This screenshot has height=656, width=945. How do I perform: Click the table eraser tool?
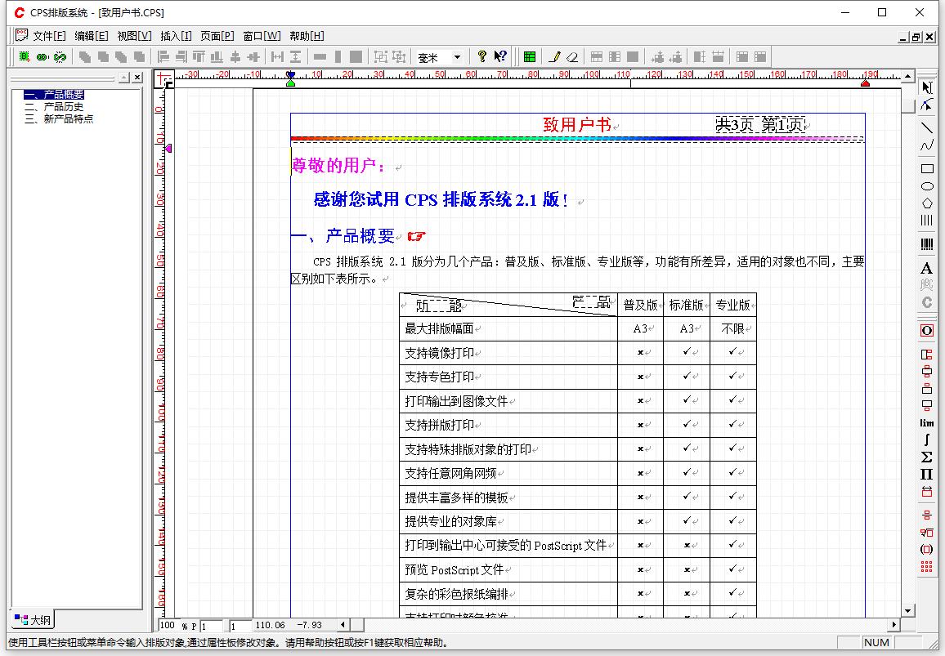point(572,57)
